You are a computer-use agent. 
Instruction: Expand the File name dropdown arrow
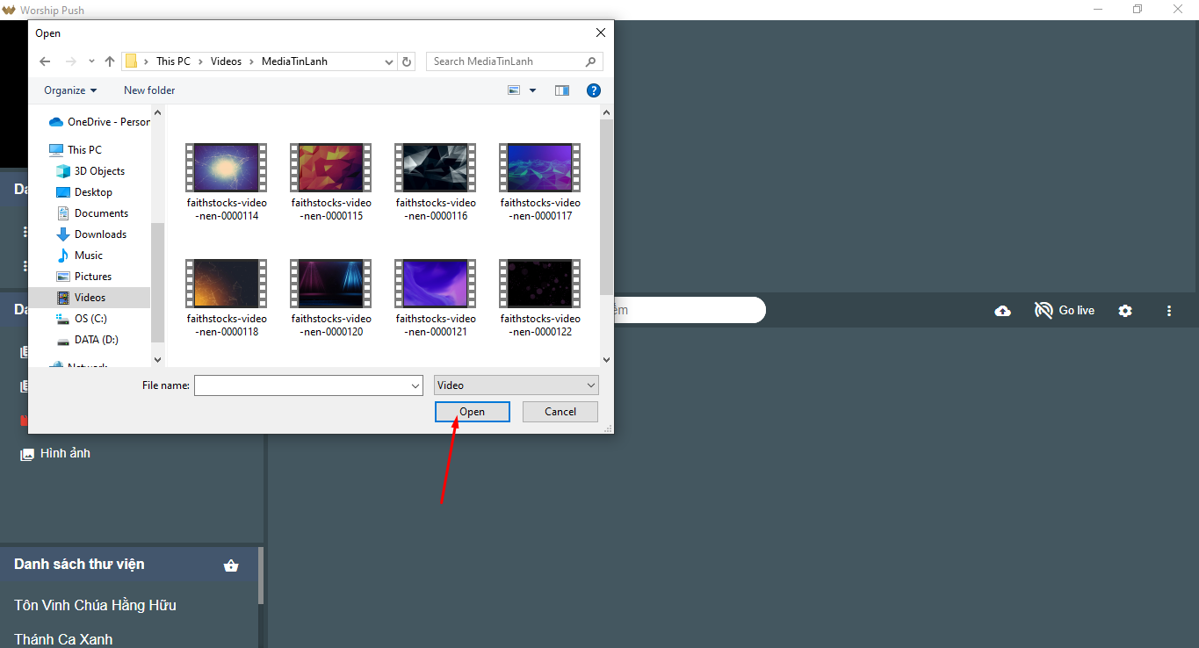click(416, 385)
